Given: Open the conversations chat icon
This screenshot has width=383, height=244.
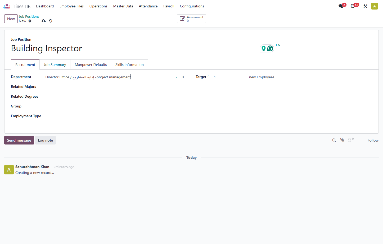Looking at the screenshot, I should point(341,6).
